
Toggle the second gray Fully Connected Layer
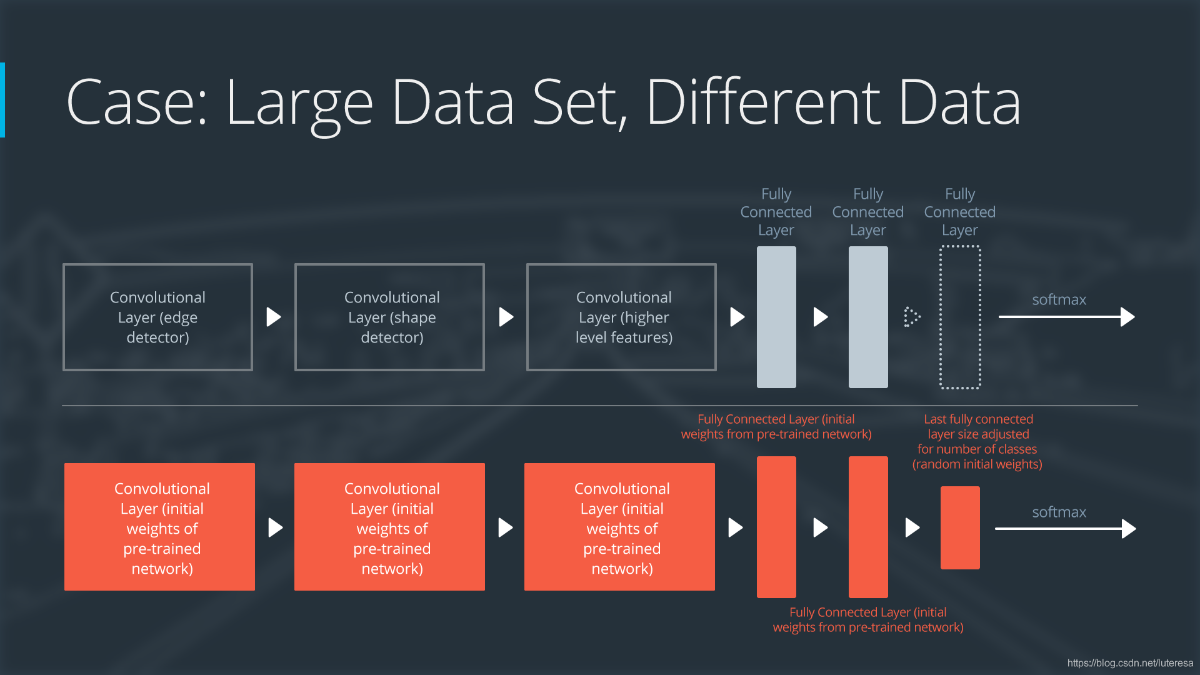(x=866, y=316)
